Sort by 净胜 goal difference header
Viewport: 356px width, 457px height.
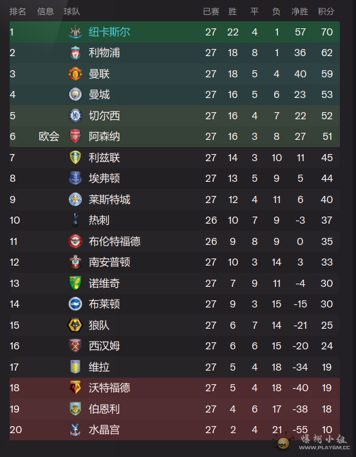[x=300, y=12]
